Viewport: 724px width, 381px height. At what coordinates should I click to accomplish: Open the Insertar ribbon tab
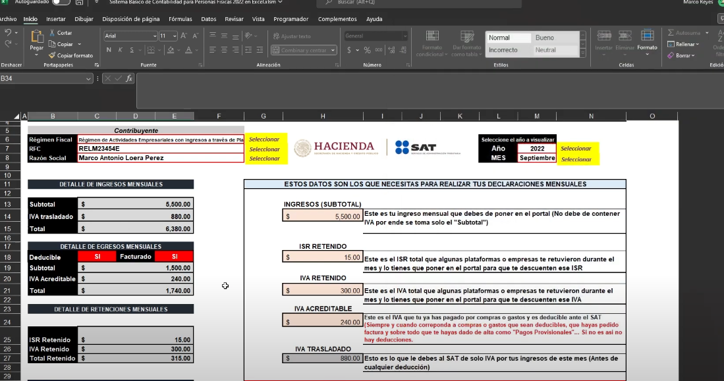56,19
